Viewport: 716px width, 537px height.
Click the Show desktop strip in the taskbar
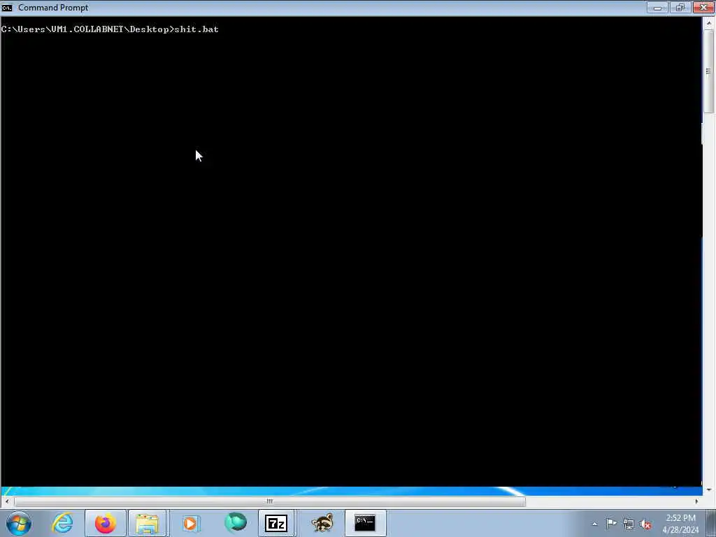pyautogui.click(x=711, y=523)
